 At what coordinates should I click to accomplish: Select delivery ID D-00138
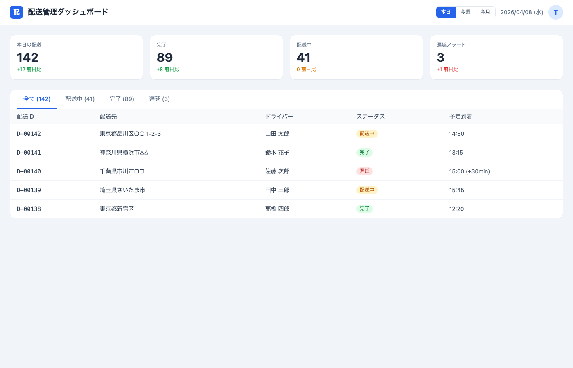[x=29, y=209]
